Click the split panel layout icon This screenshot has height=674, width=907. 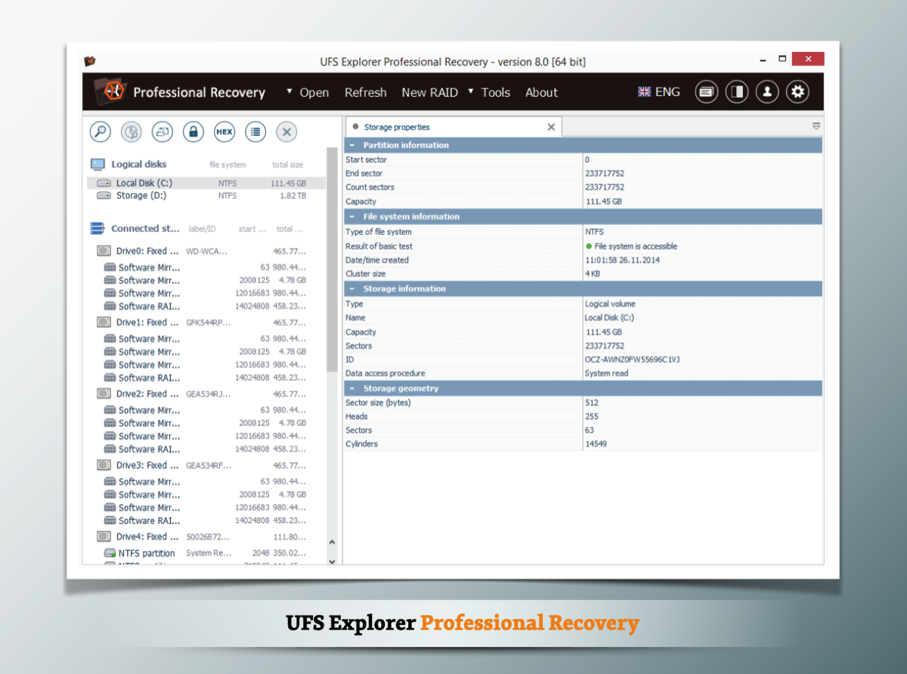pos(737,92)
